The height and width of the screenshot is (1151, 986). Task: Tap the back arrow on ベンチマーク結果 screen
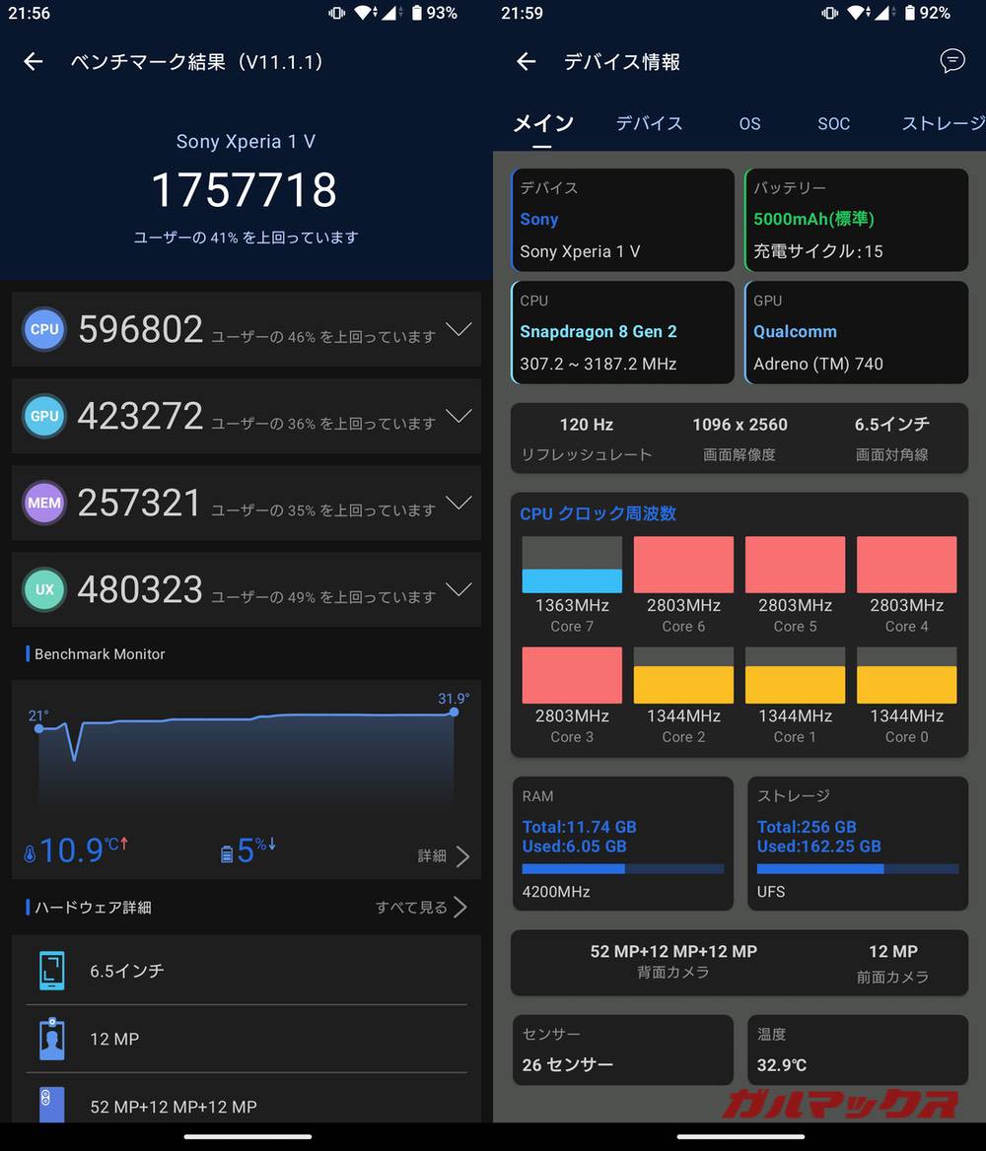click(x=33, y=61)
